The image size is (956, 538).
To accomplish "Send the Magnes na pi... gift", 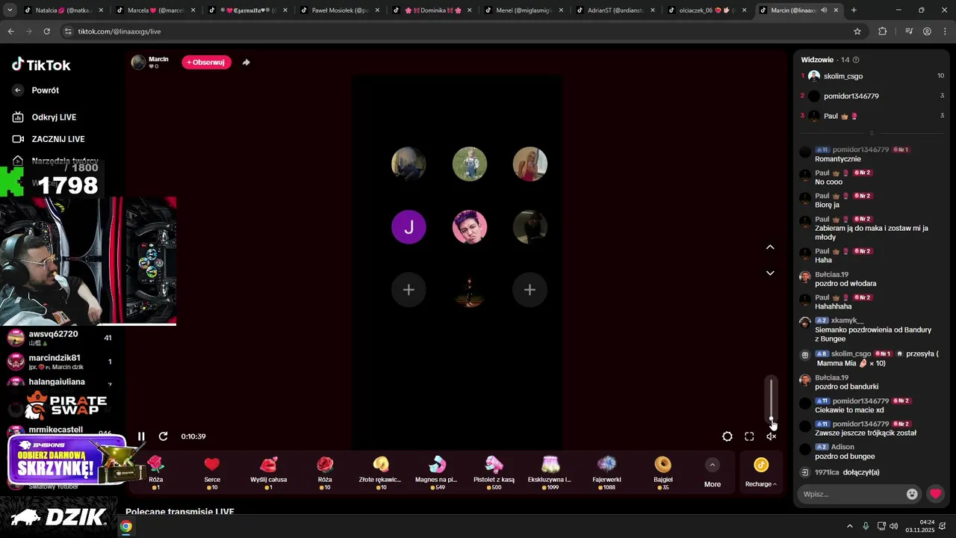I will (436, 472).
